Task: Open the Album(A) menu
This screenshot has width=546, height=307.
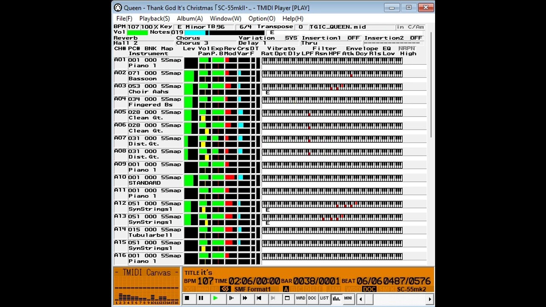Action: tap(190, 19)
